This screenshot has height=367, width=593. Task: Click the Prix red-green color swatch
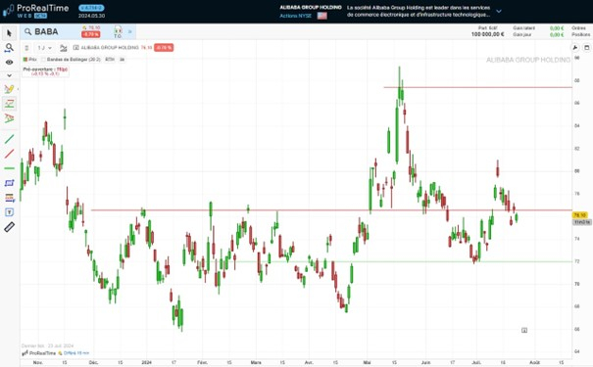(25, 60)
